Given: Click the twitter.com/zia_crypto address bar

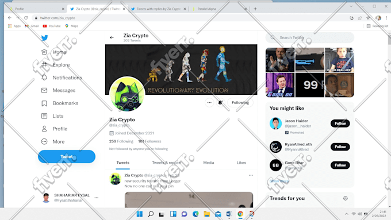Looking at the screenshot, I should pos(190,18).
